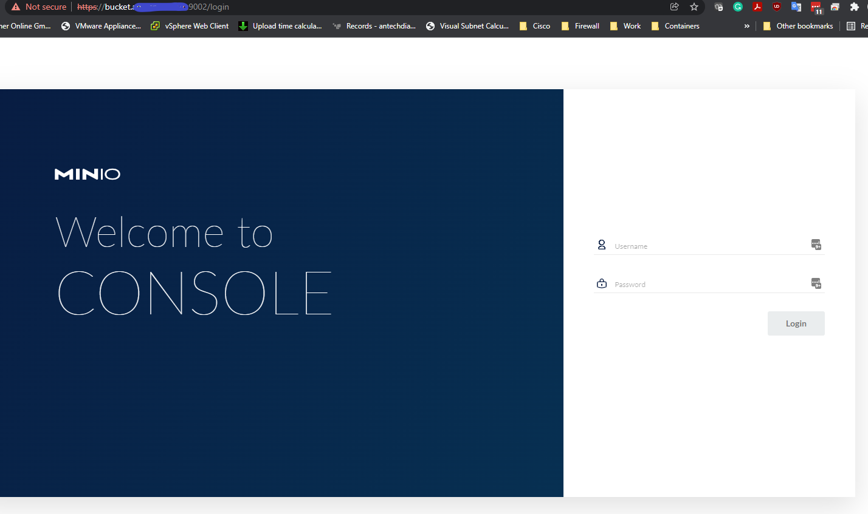Click the MinIO logo
Image resolution: width=868 pixels, height=514 pixels.
(x=88, y=174)
